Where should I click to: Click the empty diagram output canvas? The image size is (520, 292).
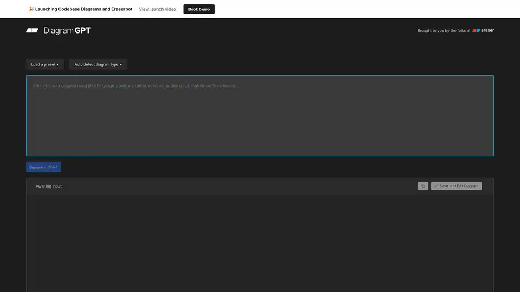click(259, 243)
